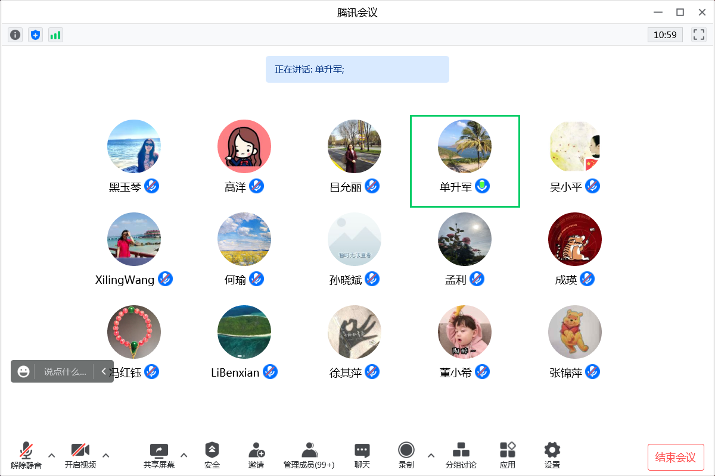Unmute microphone with 解除静音
Screen dimensions: 715x476
(26, 456)
